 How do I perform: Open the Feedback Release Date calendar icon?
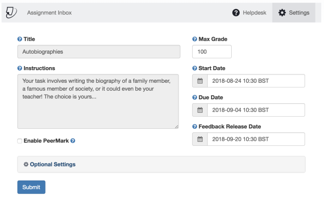click(x=200, y=139)
